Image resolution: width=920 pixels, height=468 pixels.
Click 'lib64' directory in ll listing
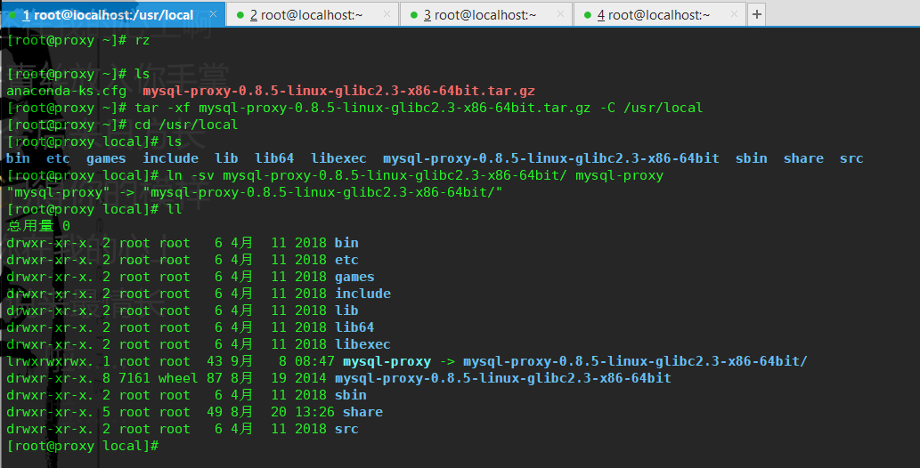[354, 327]
